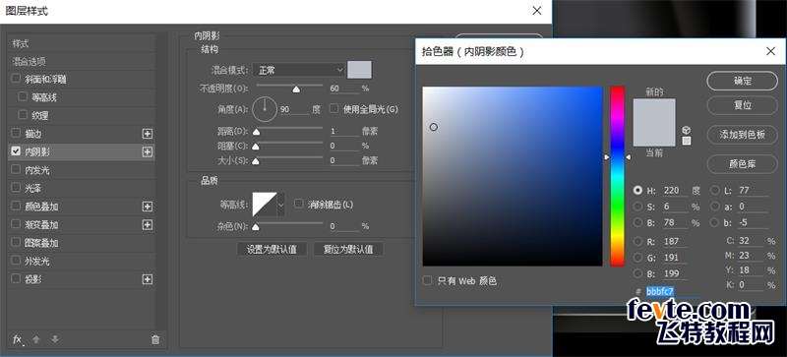787x357 pixels.
Task: Pick a color in the saturation-brightness field
Action: click(512, 176)
